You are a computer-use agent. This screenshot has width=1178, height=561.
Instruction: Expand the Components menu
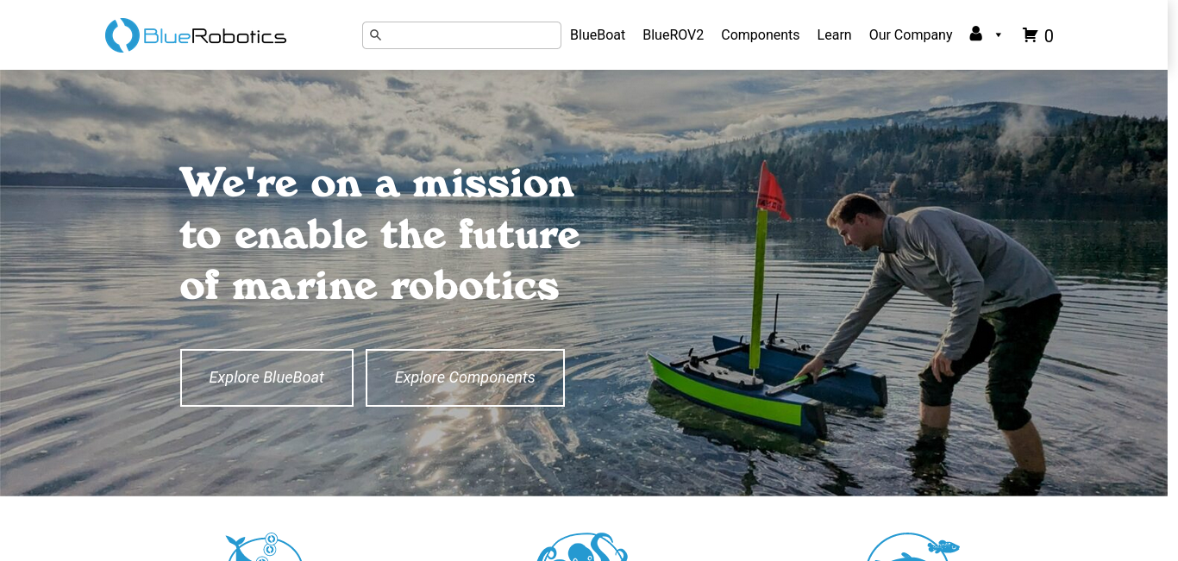(x=760, y=35)
